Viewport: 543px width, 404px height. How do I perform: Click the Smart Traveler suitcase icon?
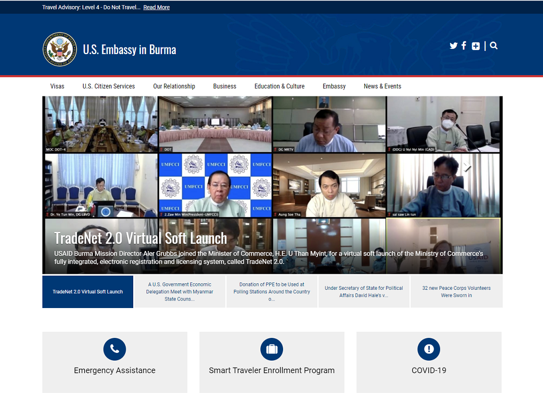click(271, 349)
